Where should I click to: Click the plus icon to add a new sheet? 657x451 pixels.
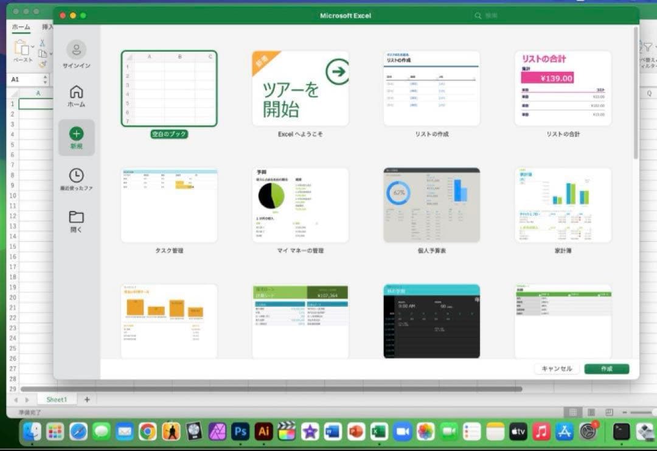point(87,399)
